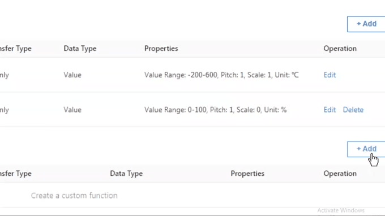Click the Value Range: -200-600 properties text
This screenshot has height=216, width=385.
[x=221, y=75]
